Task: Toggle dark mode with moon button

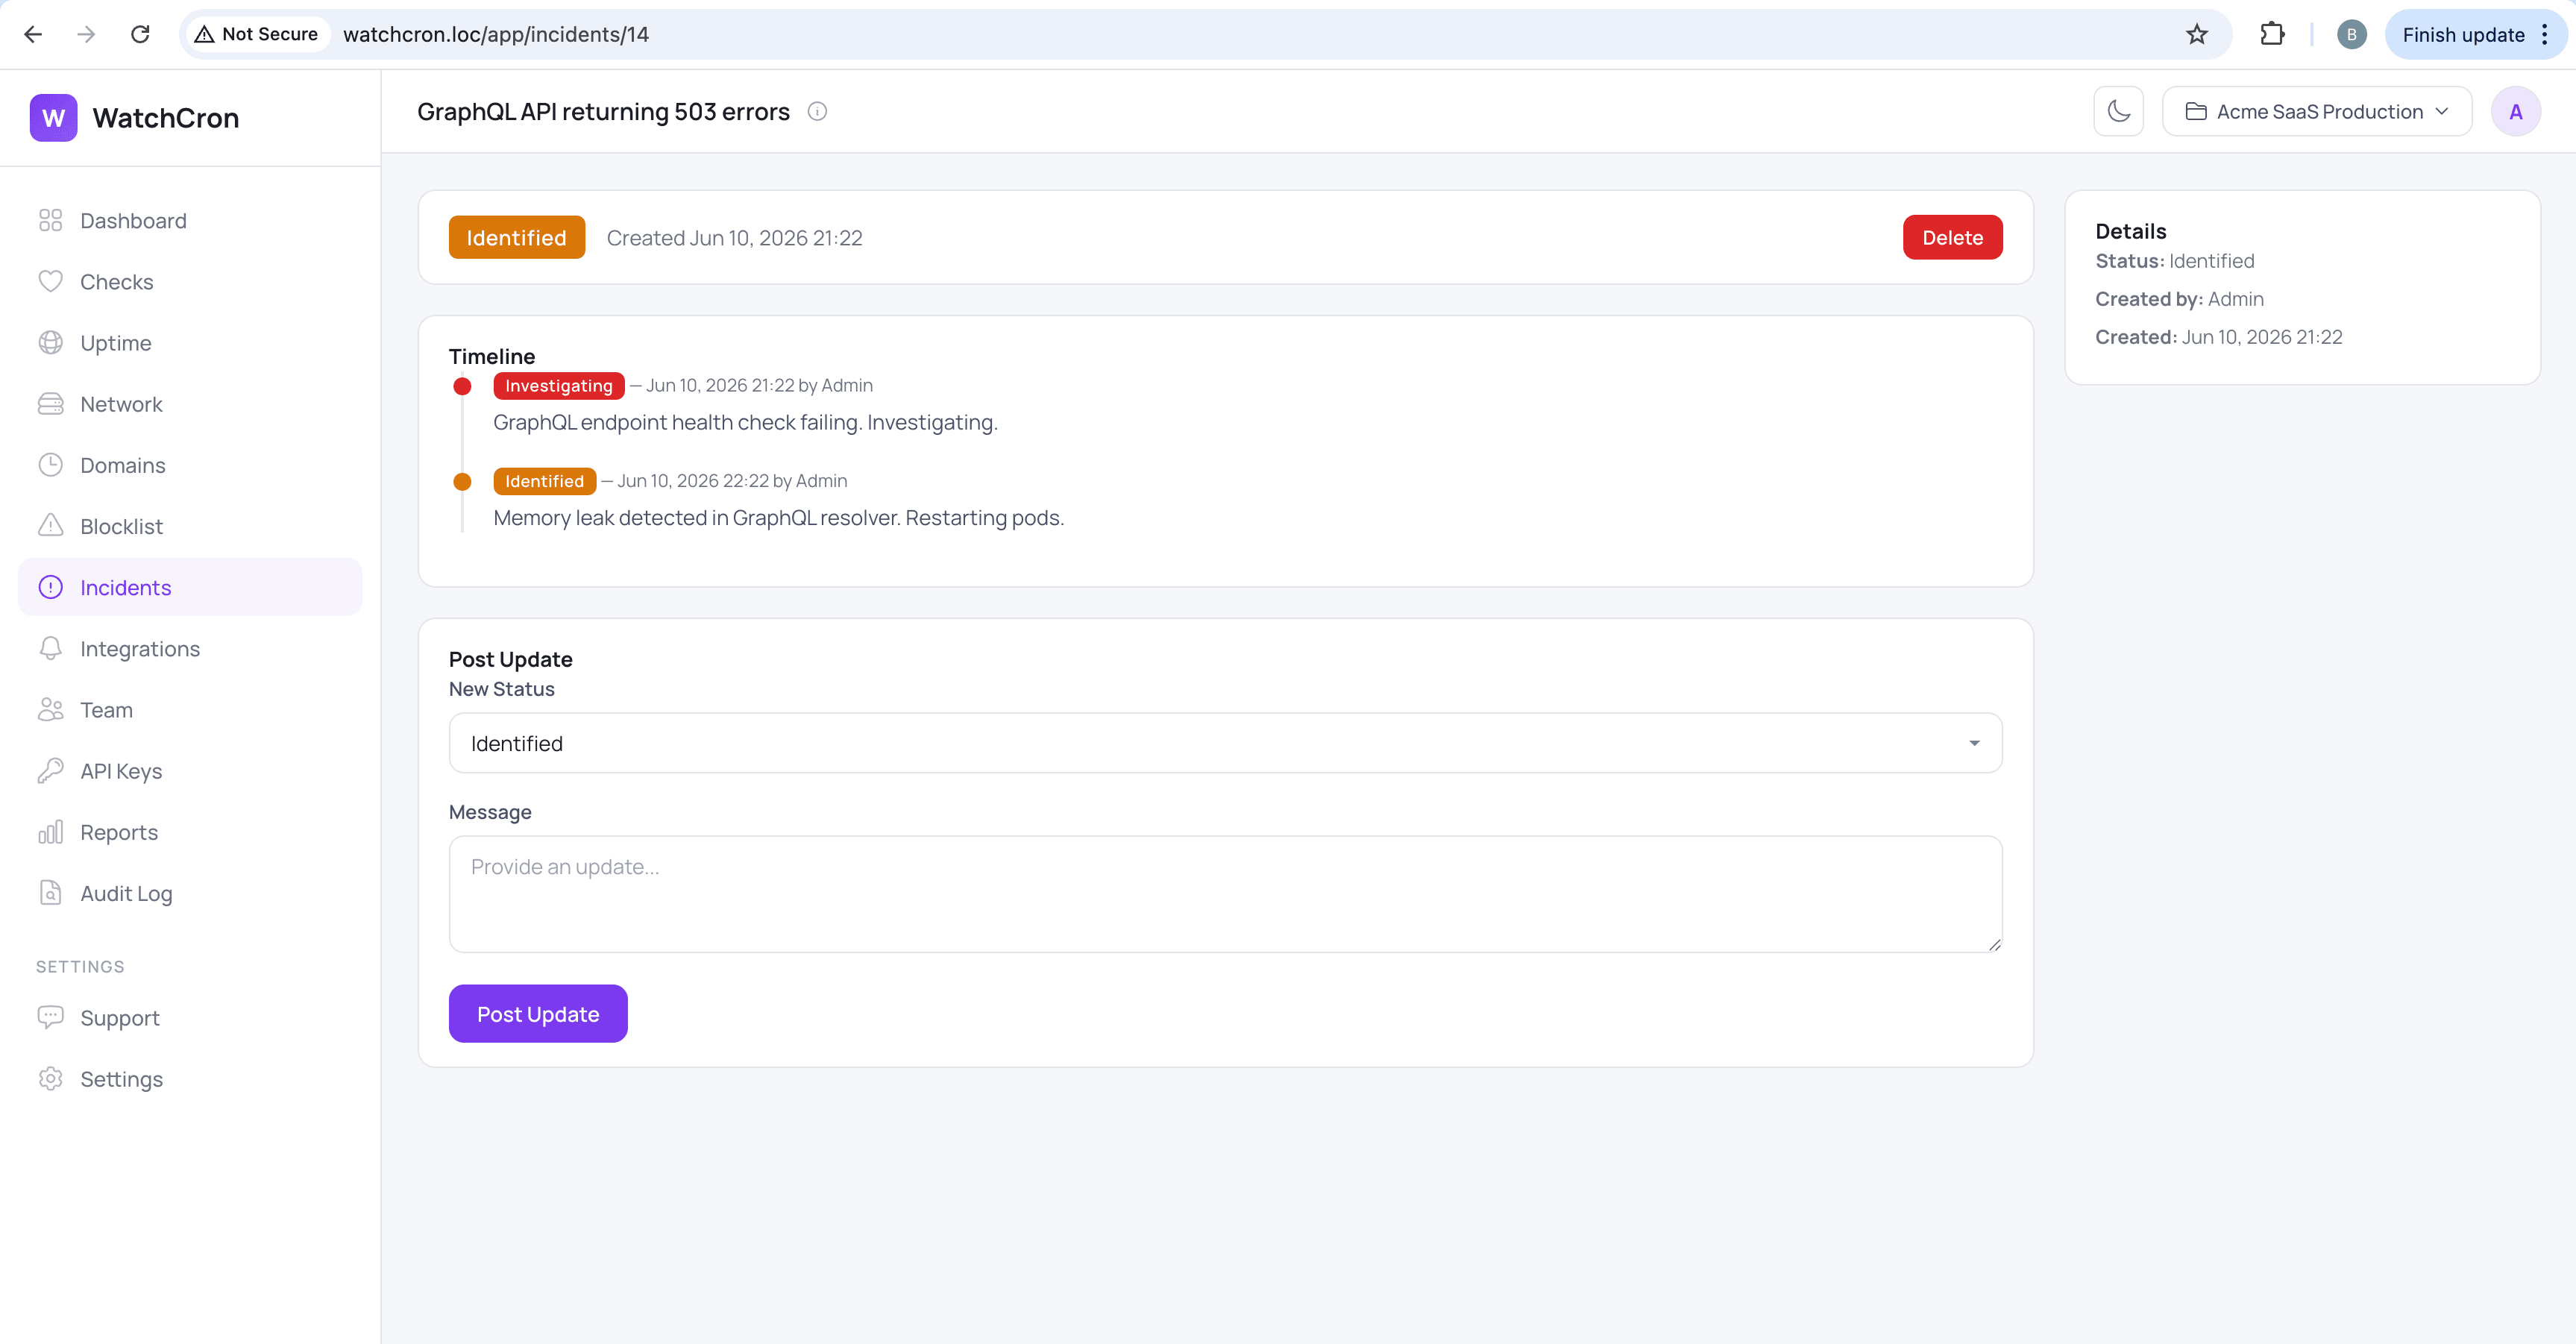Action: pos(2118,111)
